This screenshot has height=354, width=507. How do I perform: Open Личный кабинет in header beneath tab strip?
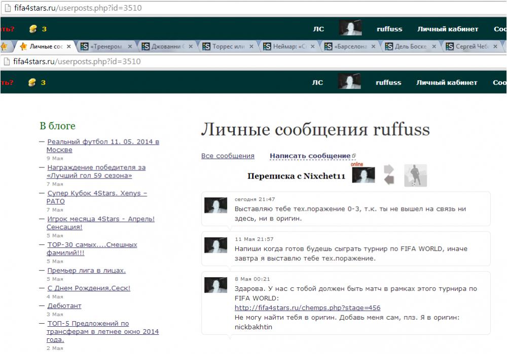click(x=447, y=82)
